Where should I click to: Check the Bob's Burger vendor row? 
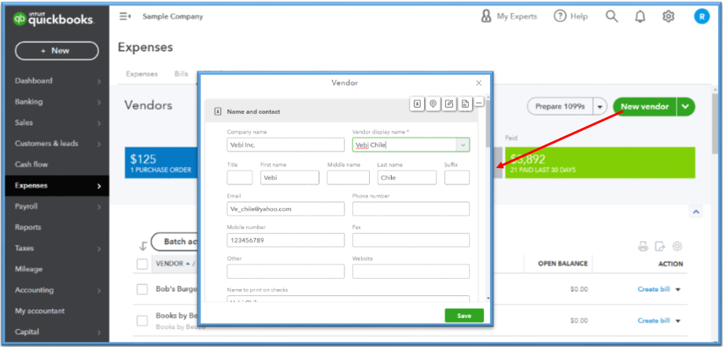point(142,289)
